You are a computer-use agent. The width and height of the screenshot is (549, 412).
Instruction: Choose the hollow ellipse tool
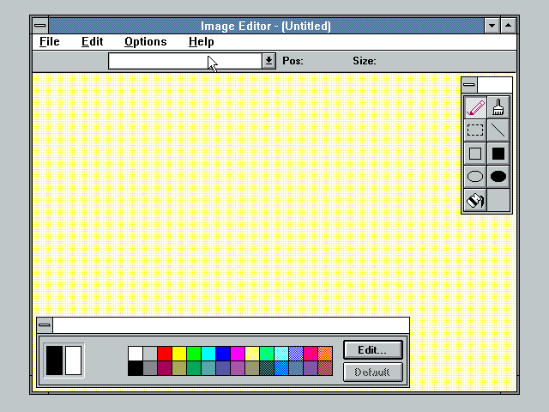pyautogui.click(x=475, y=177)
